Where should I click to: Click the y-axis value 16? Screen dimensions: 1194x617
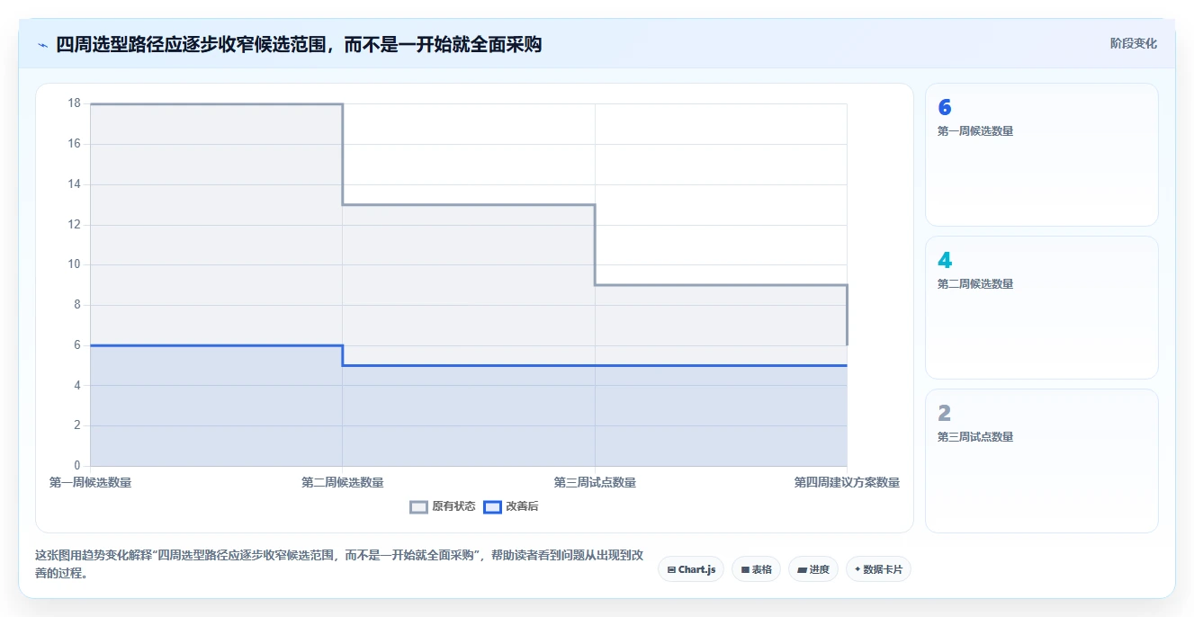click(74, 144)
